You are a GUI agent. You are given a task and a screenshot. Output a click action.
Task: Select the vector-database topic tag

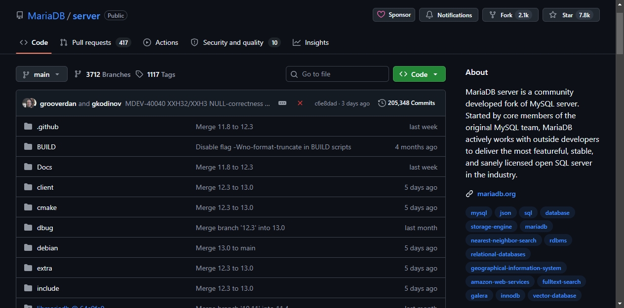[x=554, y=296]
